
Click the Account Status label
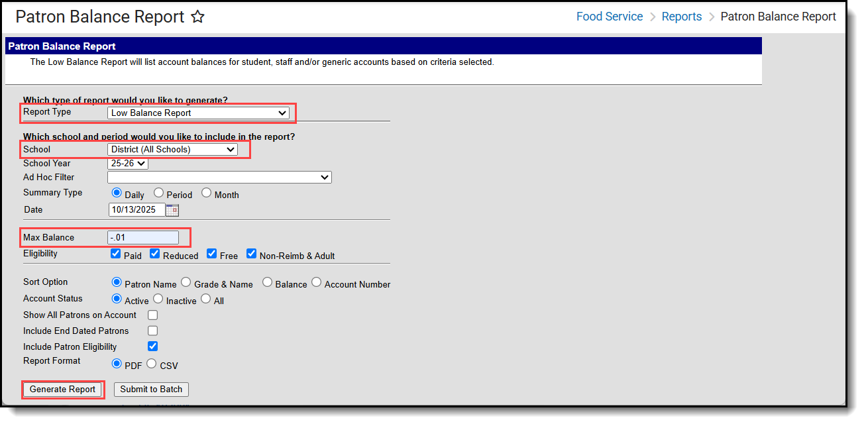pos(53,299)
